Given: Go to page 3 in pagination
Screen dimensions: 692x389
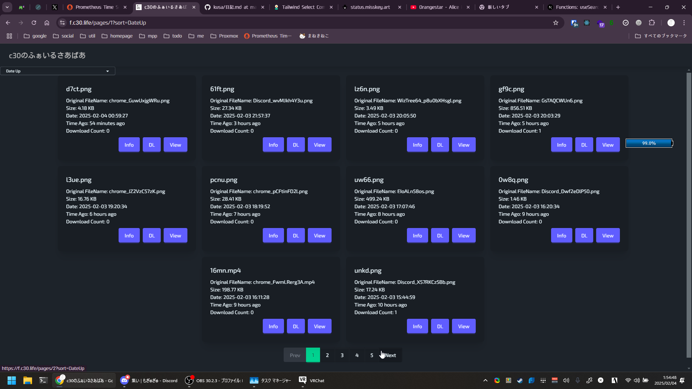Looking at the screenshot, I should pyautogui.click(x=342, y=355).
